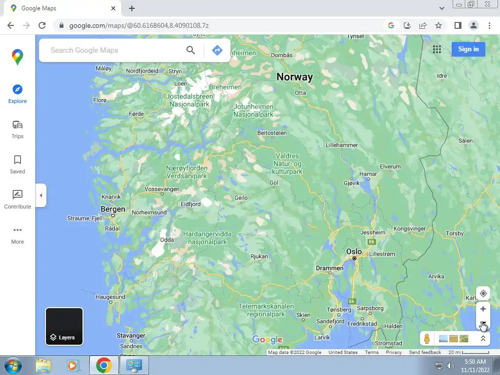The height and width of the screenshot is (375, 500).
Task: Toggle the 20 mi scale bar units
Action: click(x=469, y=353)
